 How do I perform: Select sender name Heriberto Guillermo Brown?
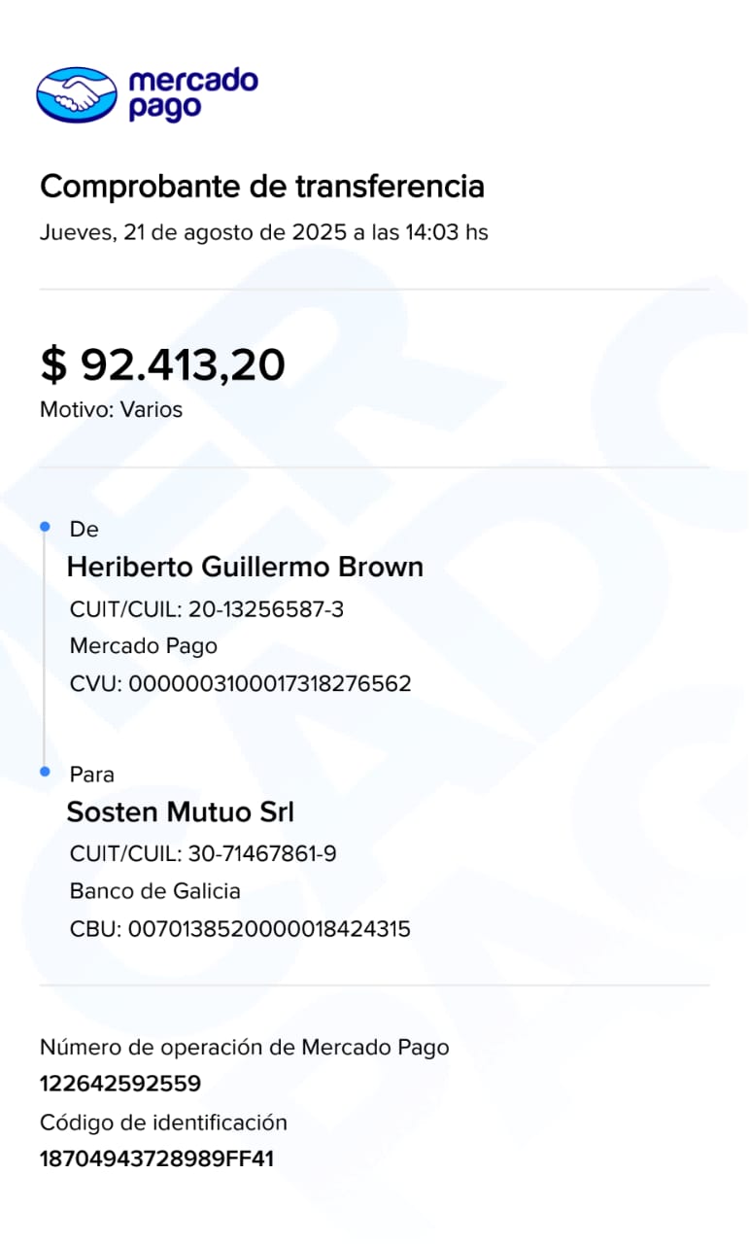(245, 567)
